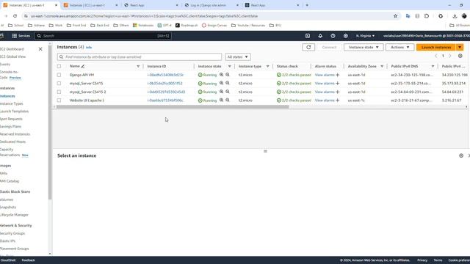This screenshot has width=470, height=264.
Task: Open Volumes in sidebar
Action: point(7,199)
